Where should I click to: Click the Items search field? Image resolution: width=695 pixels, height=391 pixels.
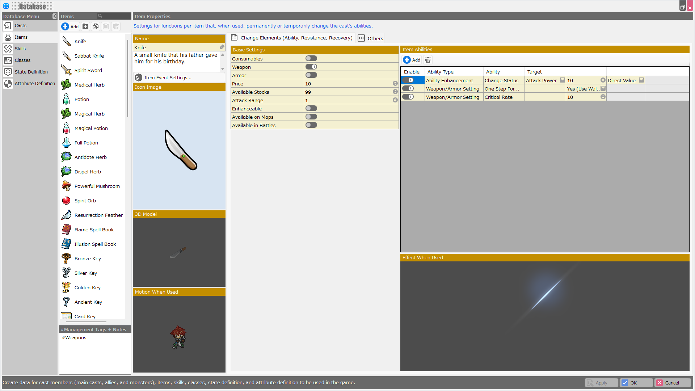click(113, 16)
